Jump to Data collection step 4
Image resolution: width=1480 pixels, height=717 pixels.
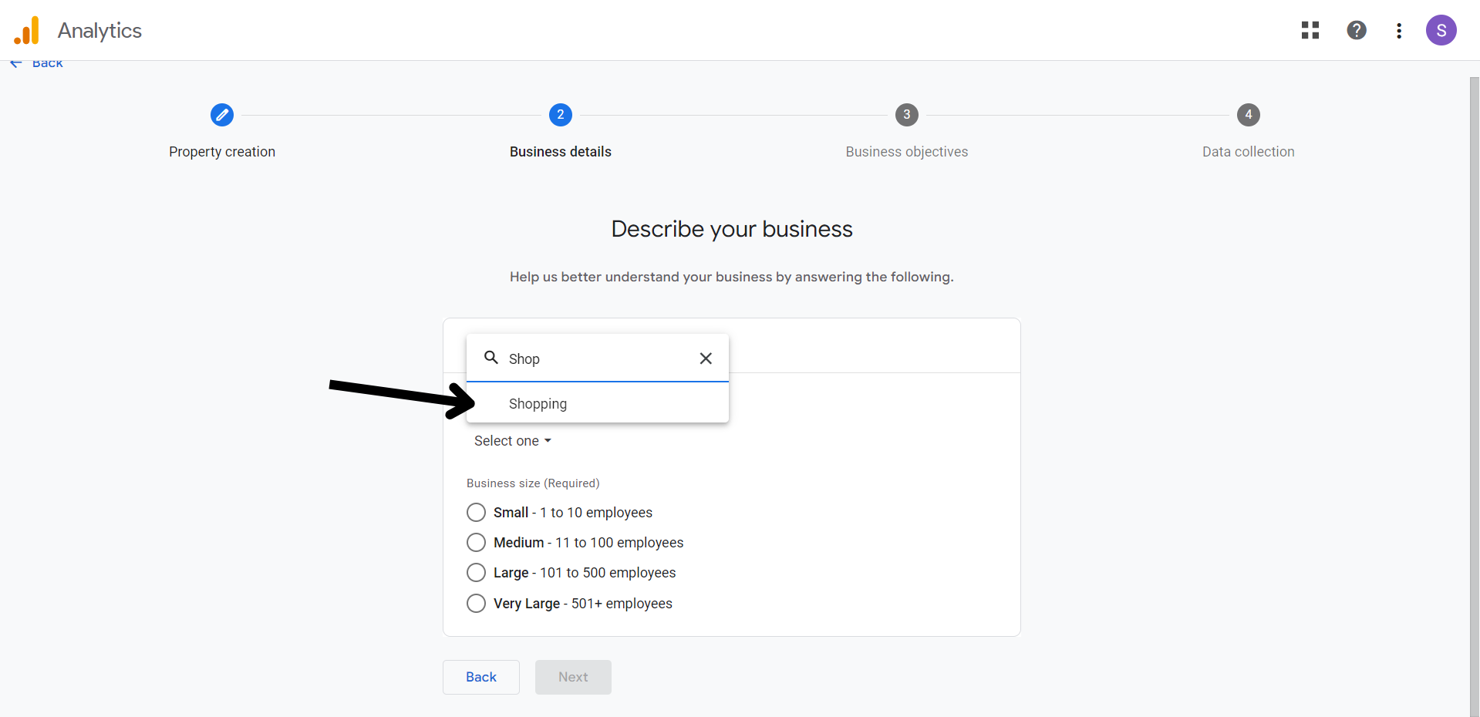[x=1248, y=115]
